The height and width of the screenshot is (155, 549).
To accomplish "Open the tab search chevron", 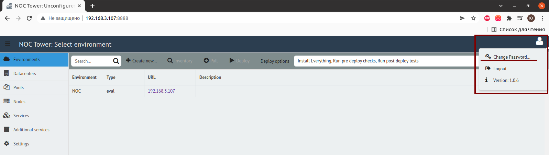I will click(x=501, y=6).
